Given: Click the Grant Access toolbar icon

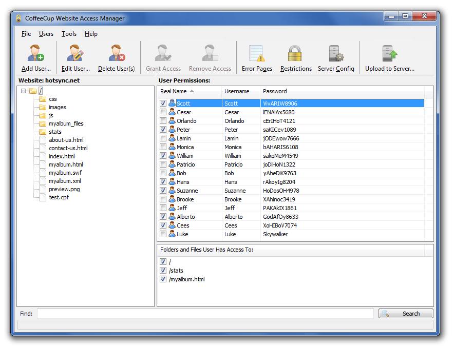Looking at the screenshot, I should (163, 53).
